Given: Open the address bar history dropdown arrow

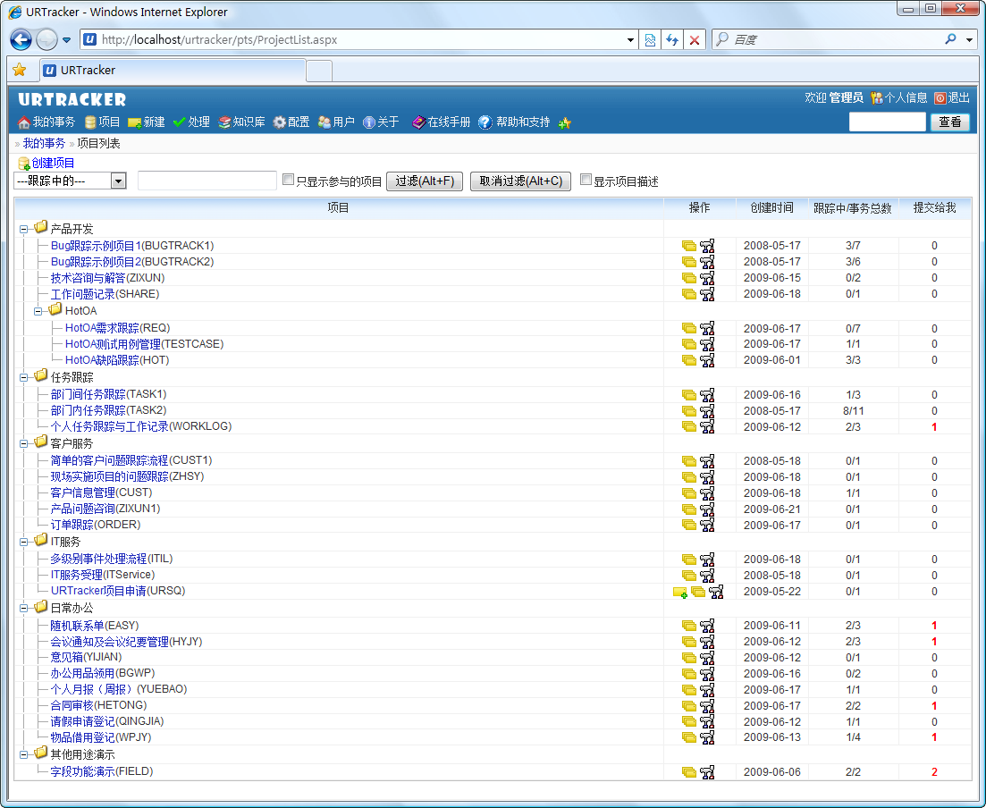Looking at the screenshot, I should point(630,39).
